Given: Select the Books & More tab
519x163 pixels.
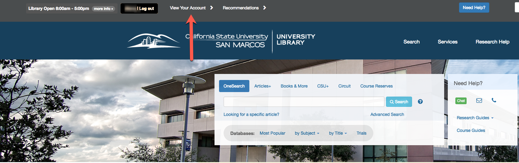Looking at the screenshot, I should (x=294, y=86).
